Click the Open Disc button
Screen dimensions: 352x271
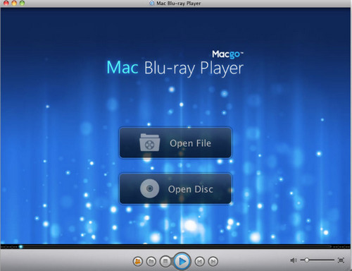[175, 189]
